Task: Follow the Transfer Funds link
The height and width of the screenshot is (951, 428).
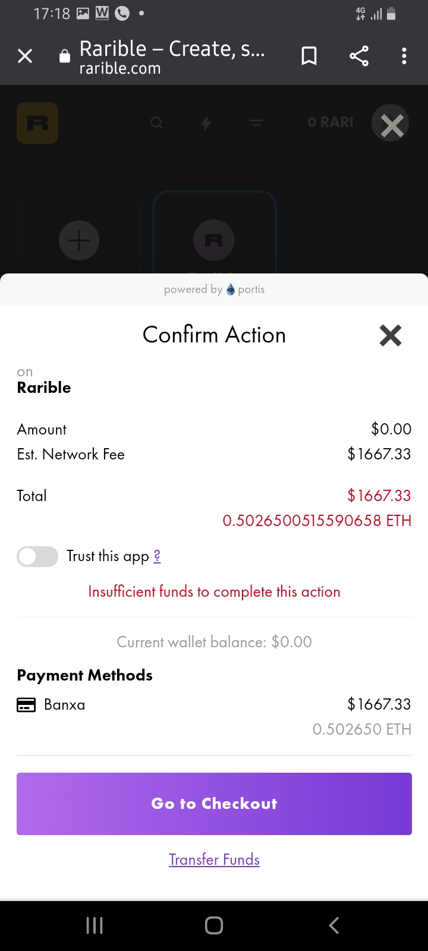Action: [214, 859]
